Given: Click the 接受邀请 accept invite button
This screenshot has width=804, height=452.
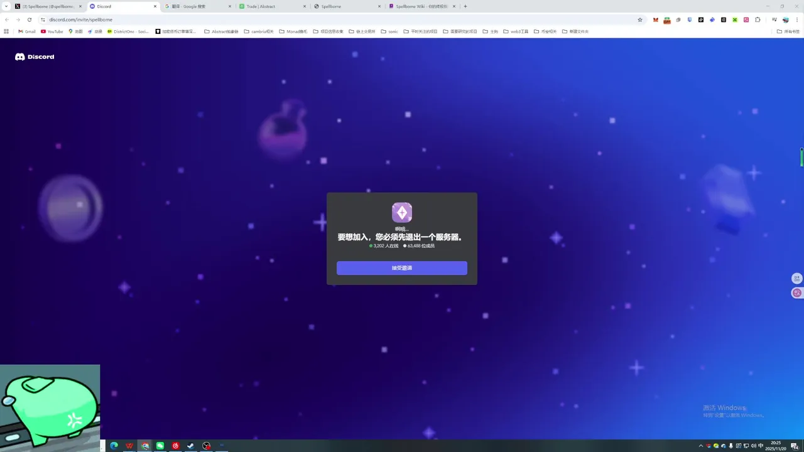Looking at the screenshot, I should [402, 268].
